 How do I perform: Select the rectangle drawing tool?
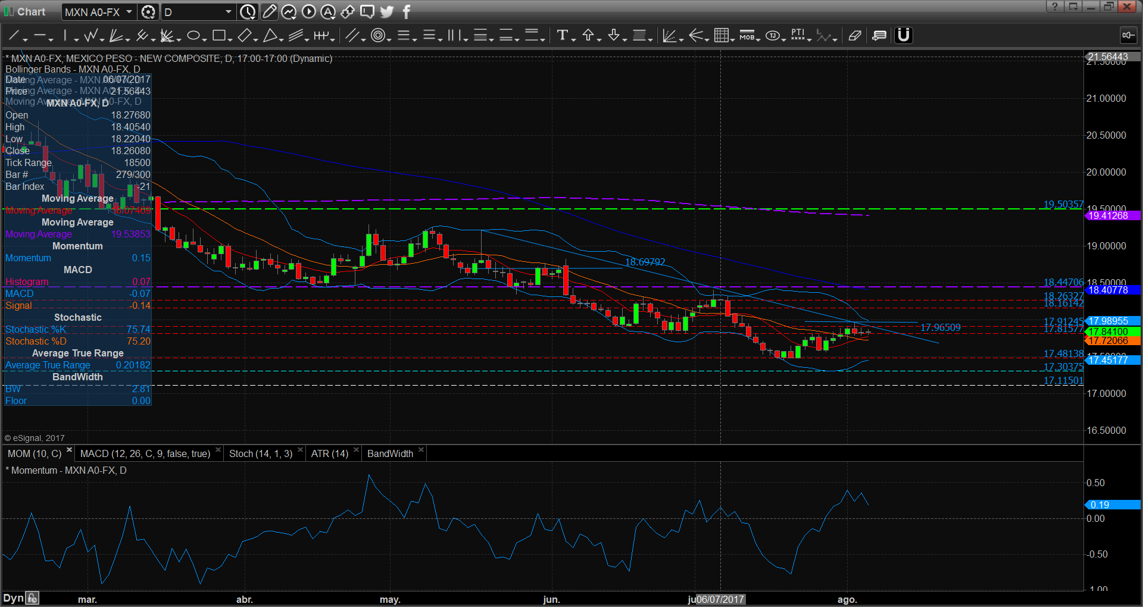[x=218, y=36]
